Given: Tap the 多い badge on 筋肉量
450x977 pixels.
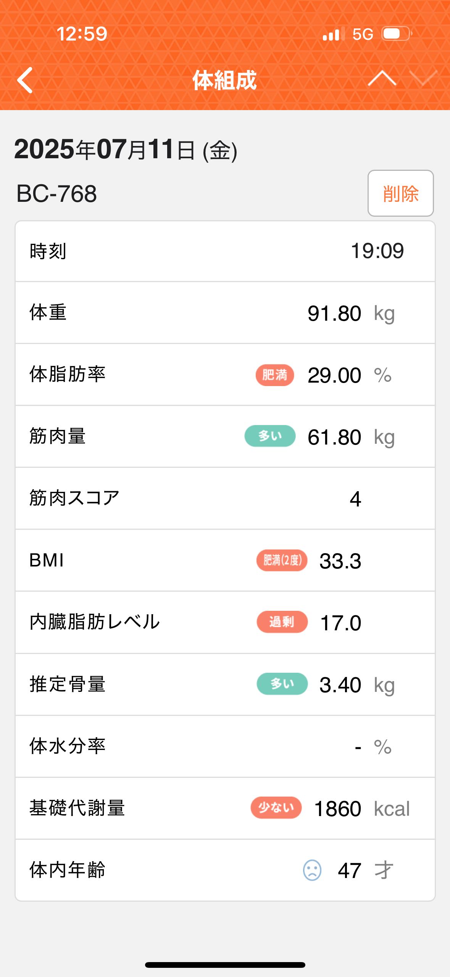Looking at the screenshot, I should click(270, 436).
